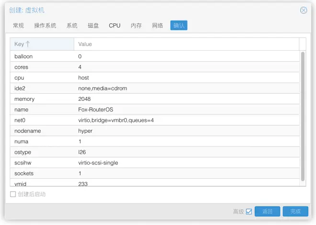This screenshot has width=316, height=225.
Task: Select the cores row
Action: coord(155,67)
